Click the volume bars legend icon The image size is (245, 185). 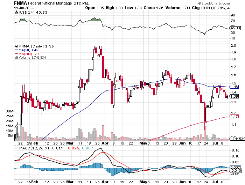coord(16,57)
